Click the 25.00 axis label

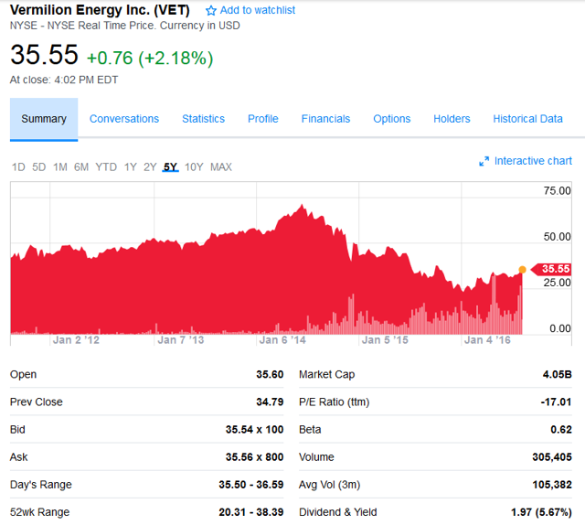tap(557, 283)
